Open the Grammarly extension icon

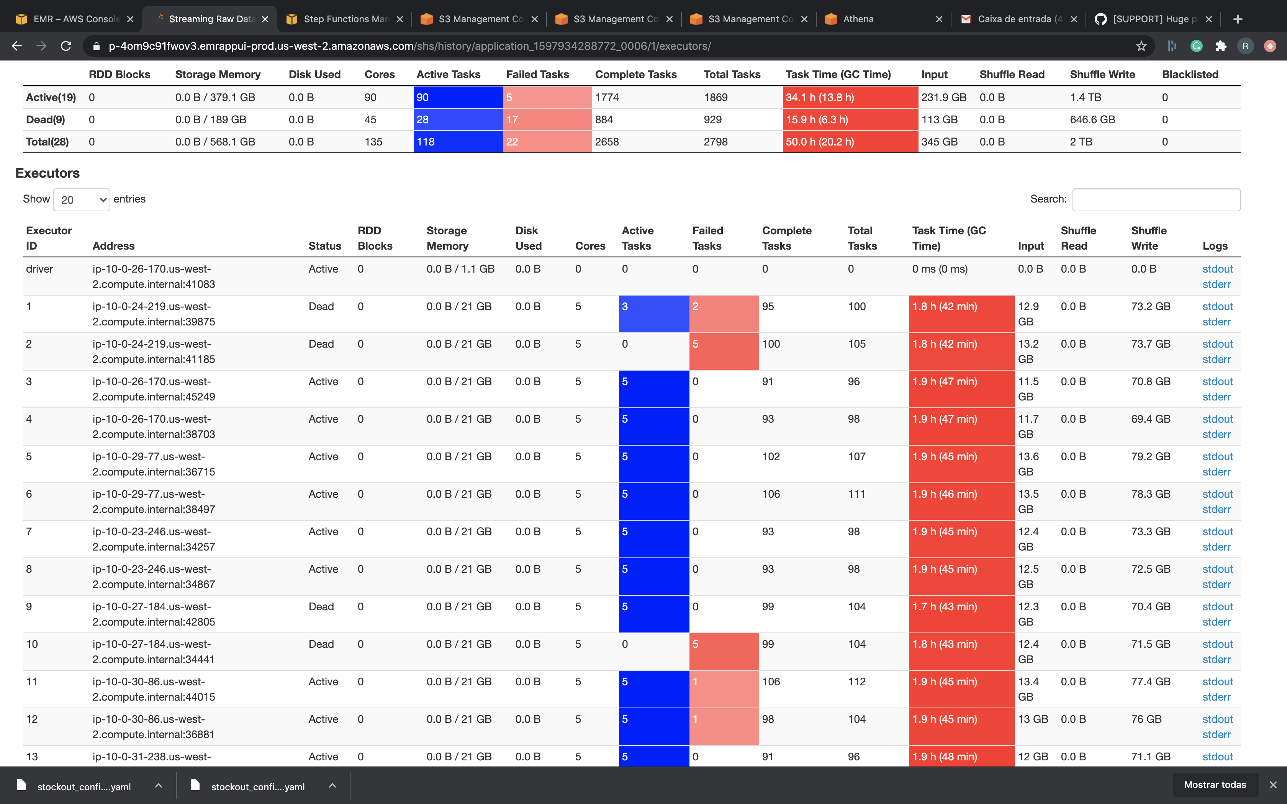click(1196, 46)
